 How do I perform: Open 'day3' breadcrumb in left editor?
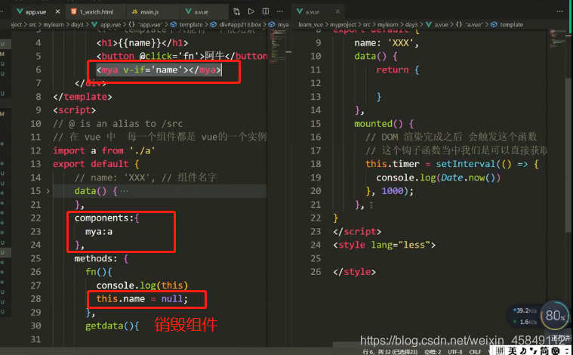(77, 24)
